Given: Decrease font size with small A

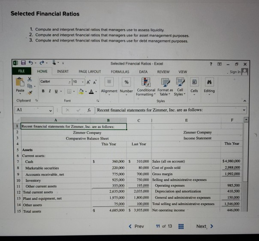Looking at the screenshot, I should (x=95, y=82).
